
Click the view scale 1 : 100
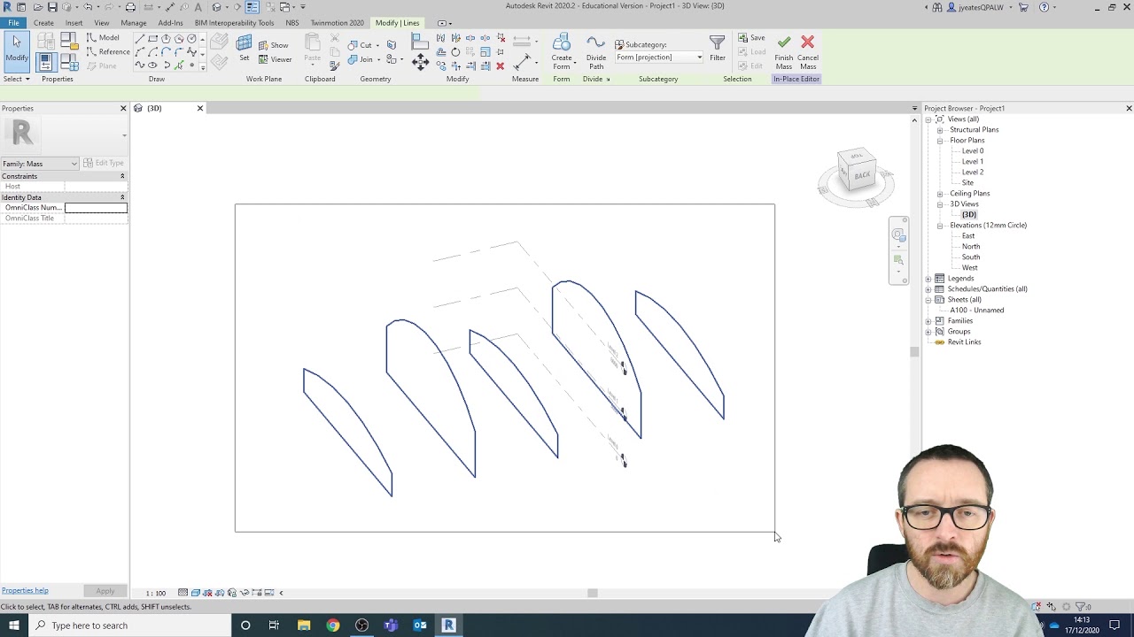pyautogui.click(x=156, y=593)
